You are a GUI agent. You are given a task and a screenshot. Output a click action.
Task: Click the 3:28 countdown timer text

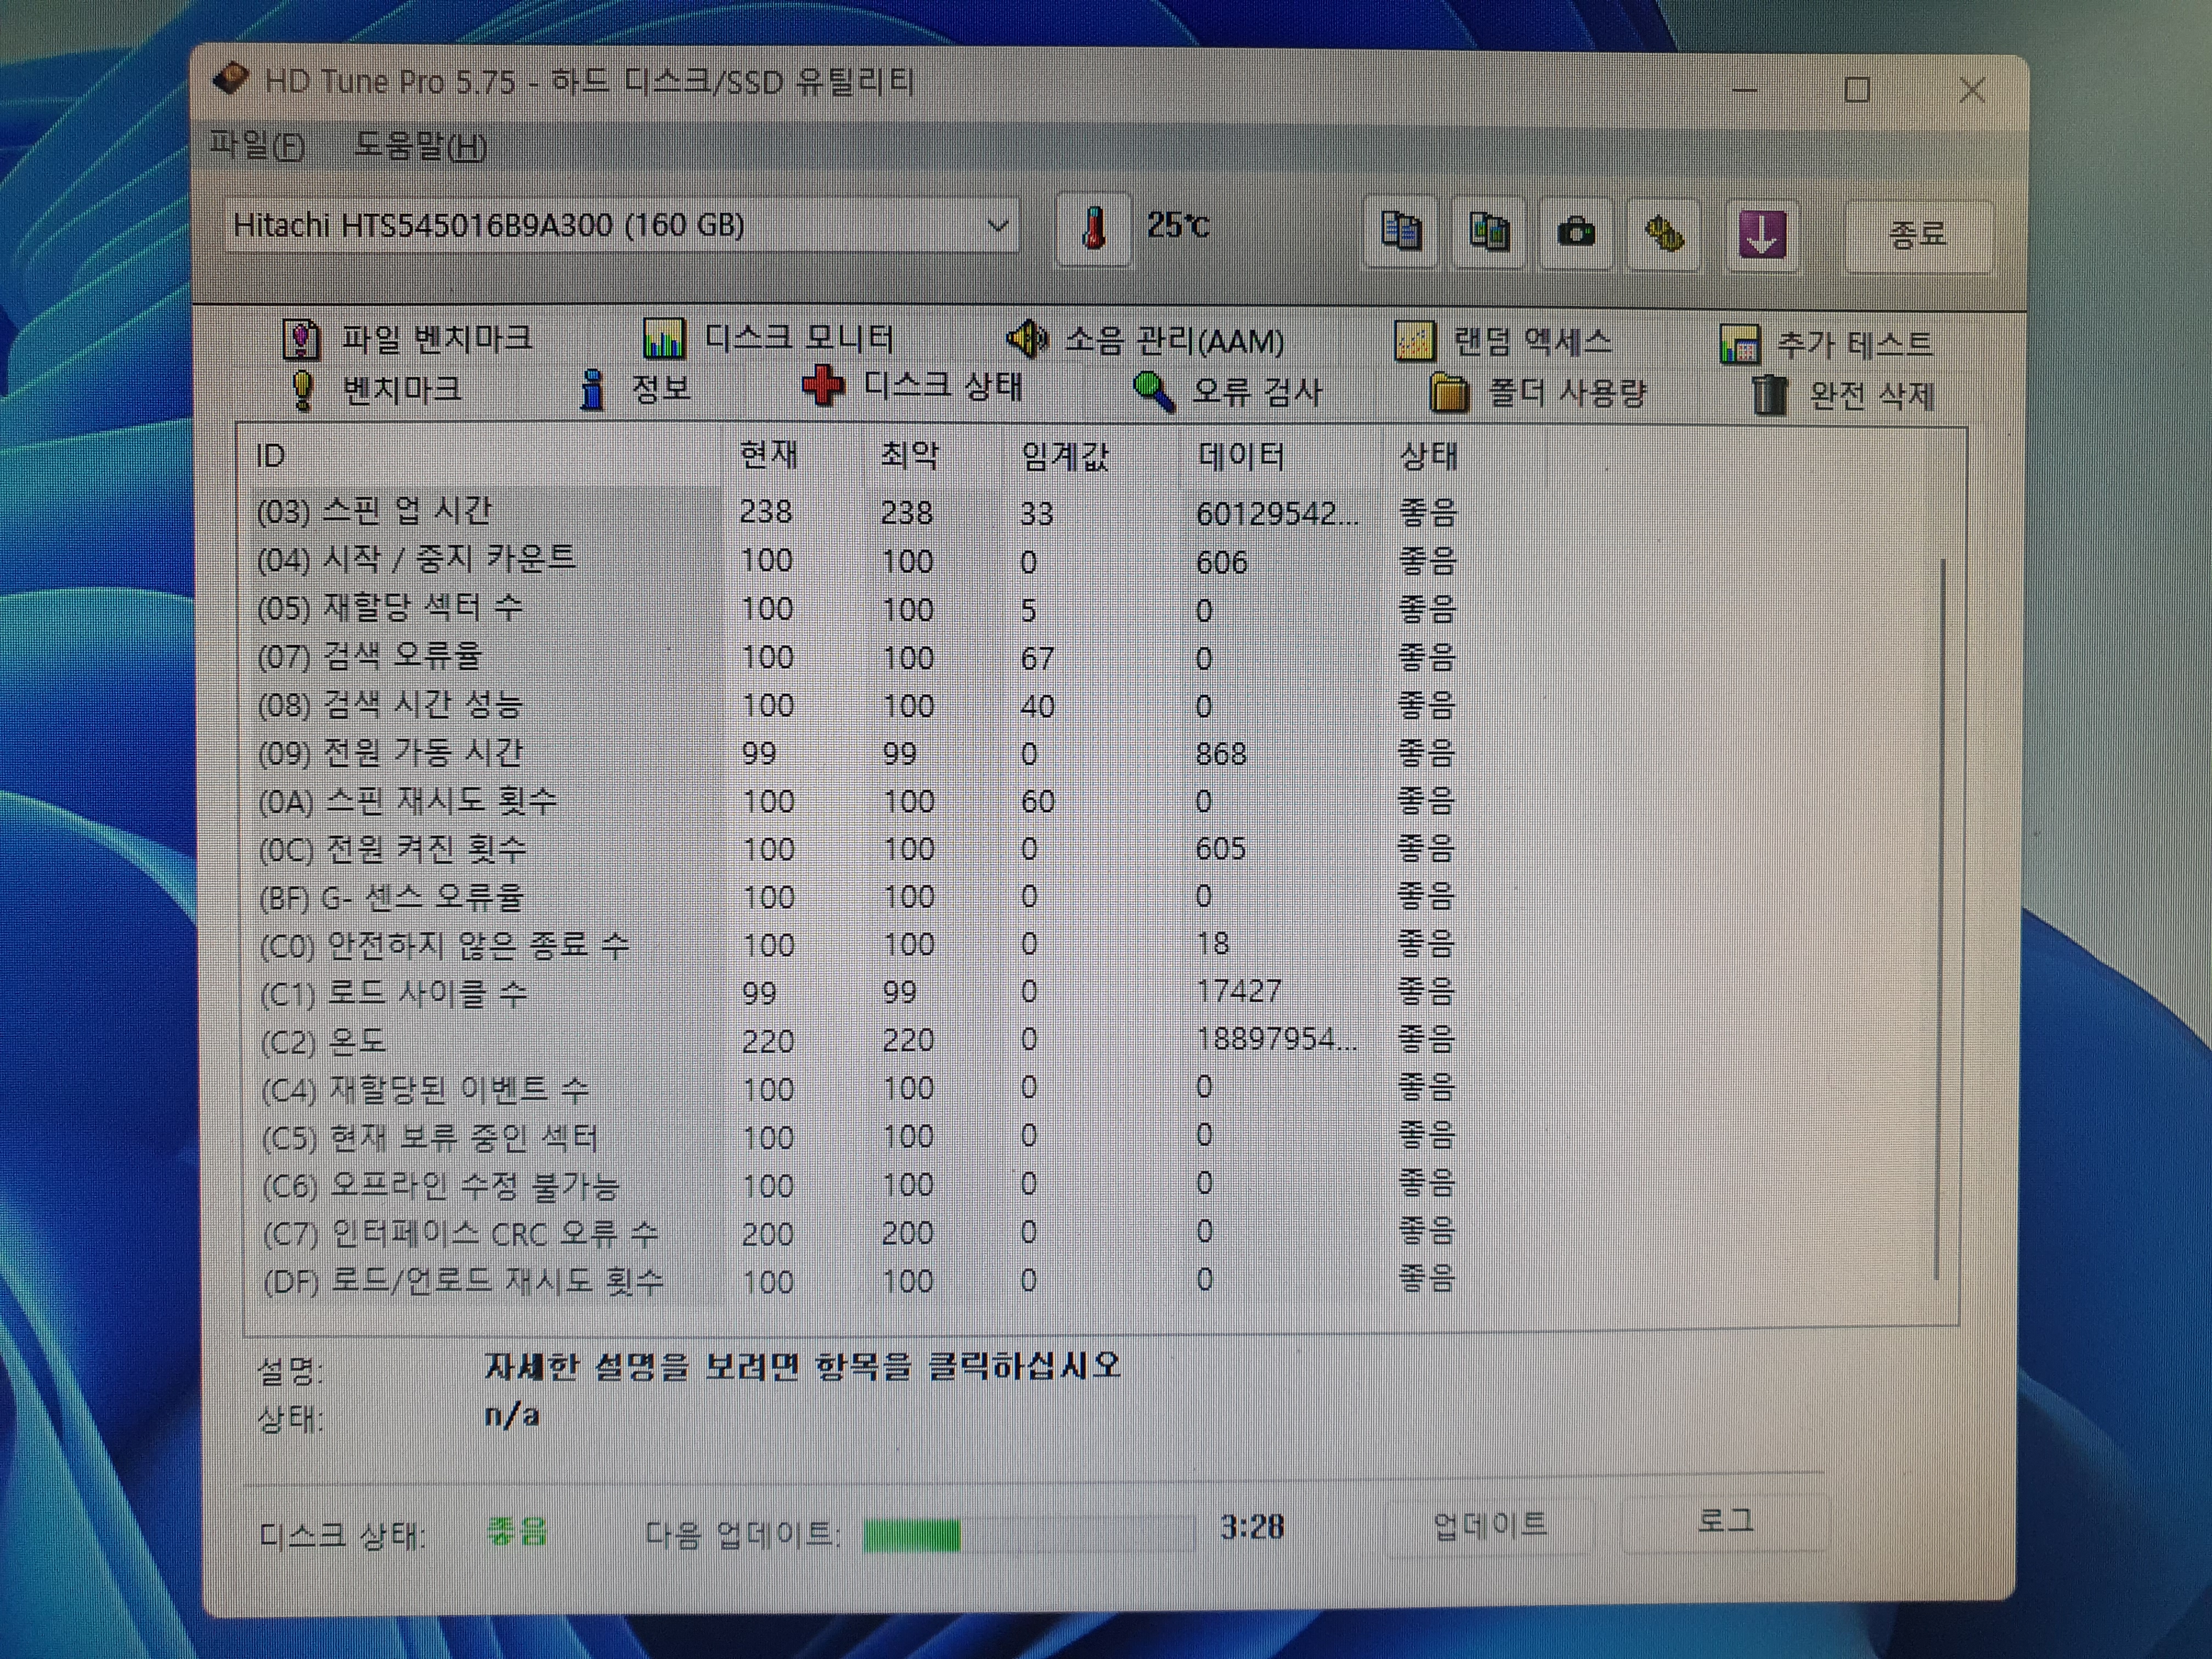pos(1251,1527)
